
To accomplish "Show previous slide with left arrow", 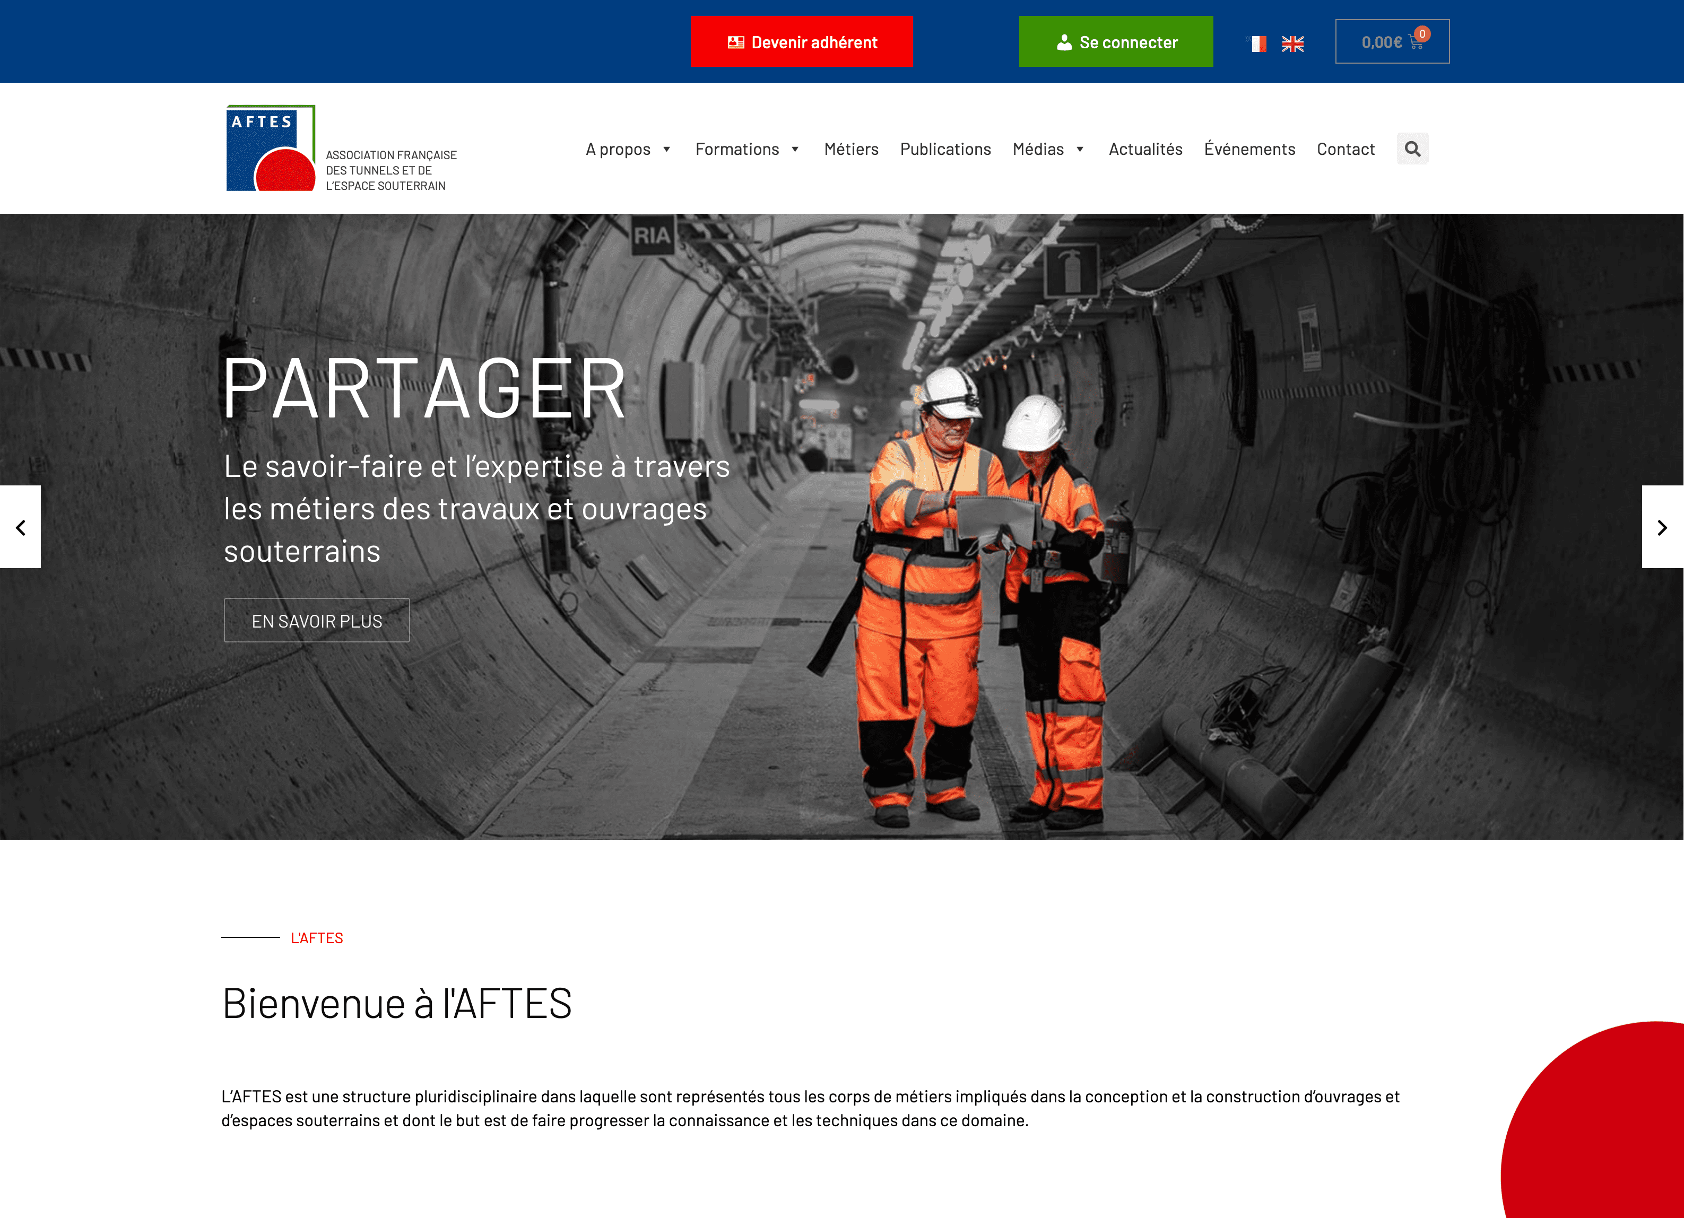I will [20, 527].
